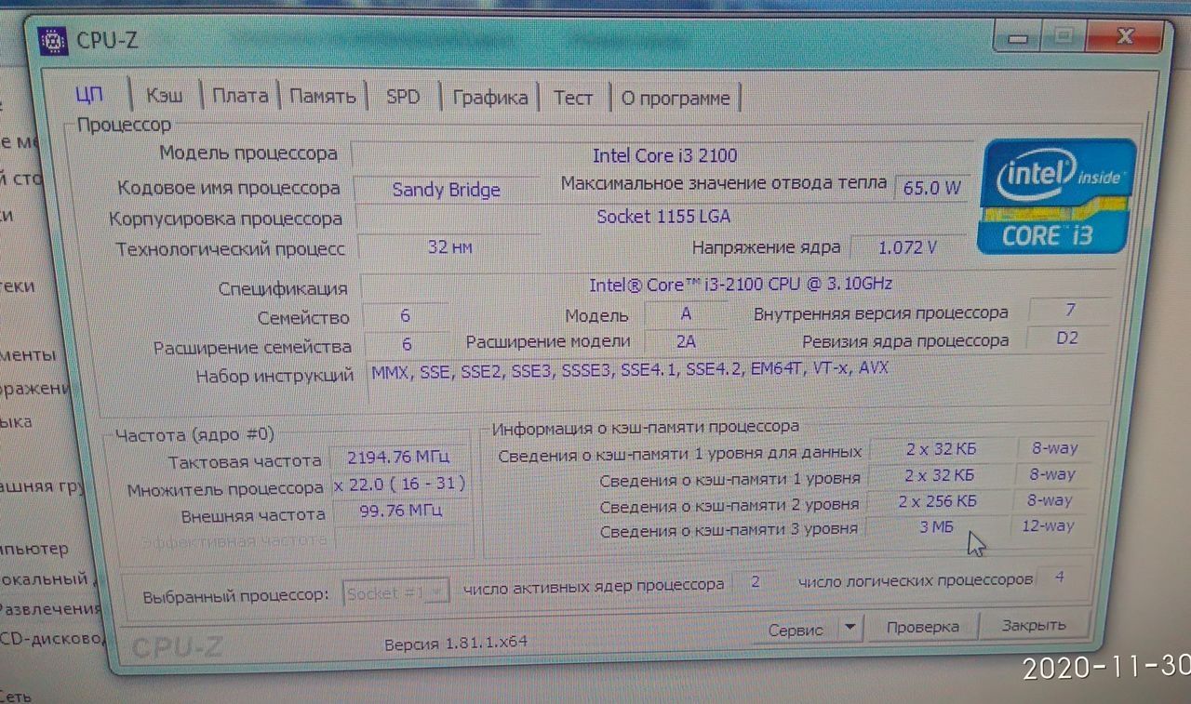
Task: Click the 65.0 W TDP value
Action: coord(931,187)
